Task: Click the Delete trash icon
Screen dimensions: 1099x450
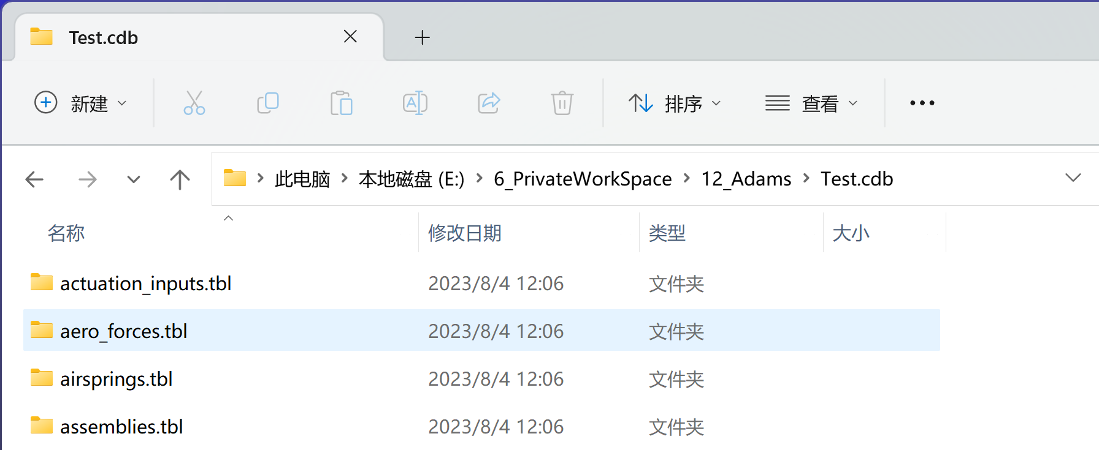Action: [x=562, y=103]
